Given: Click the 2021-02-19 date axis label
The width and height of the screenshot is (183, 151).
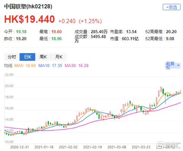Looking at the screenshot, I should click(x=93, y=147).
